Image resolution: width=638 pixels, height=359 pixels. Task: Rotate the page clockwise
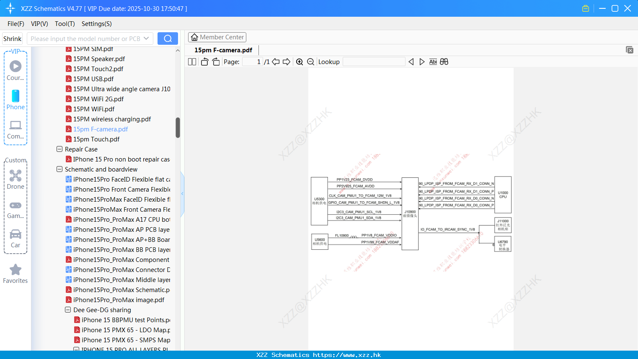(216, 62)
